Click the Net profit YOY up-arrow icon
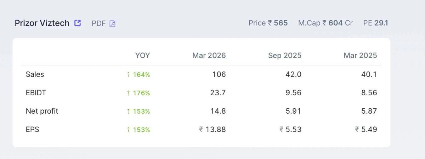This screenshot has width=425, height=159. coord(128,112)
